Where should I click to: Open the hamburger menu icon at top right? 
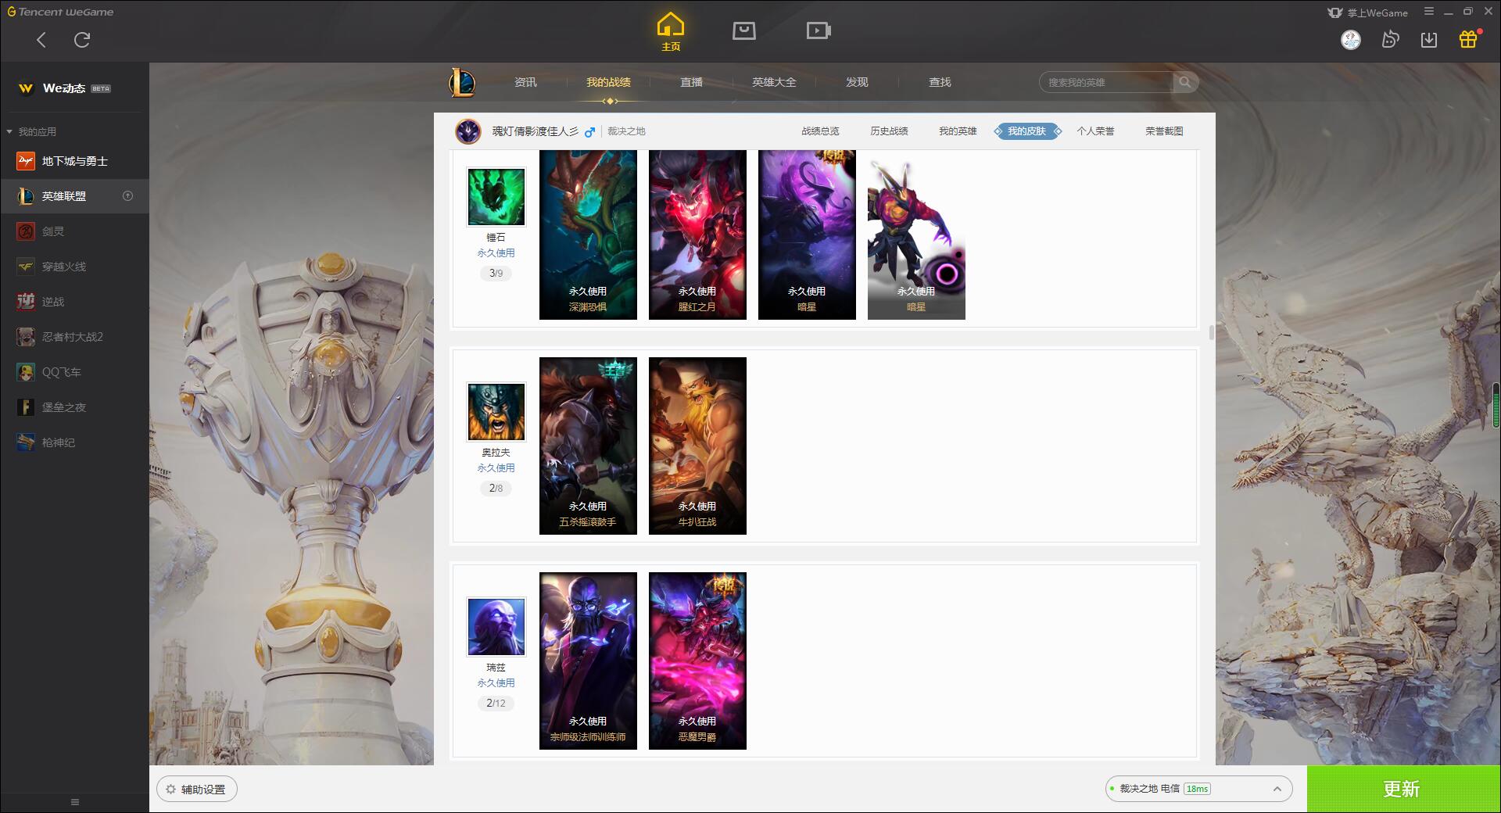(x=1429, y=12)
